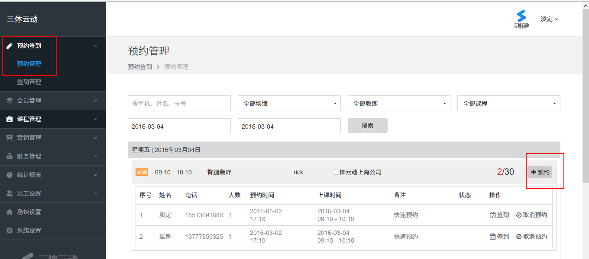Click the 员工设置 staff icon in sidebar
Image resolution: width=589 pixels, height=259 pixels.
coord(10,193)
